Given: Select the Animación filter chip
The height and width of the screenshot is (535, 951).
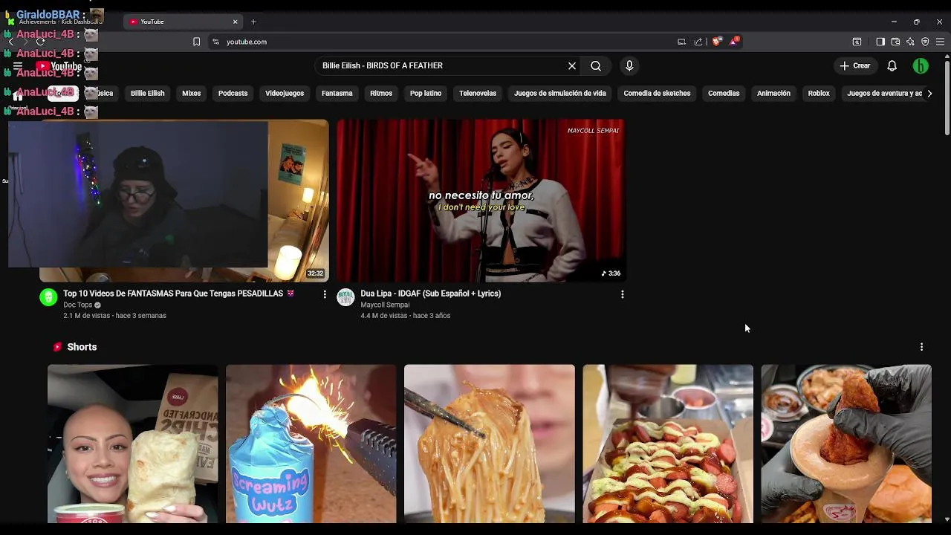Looking at the screenshot, I should 773,94.
